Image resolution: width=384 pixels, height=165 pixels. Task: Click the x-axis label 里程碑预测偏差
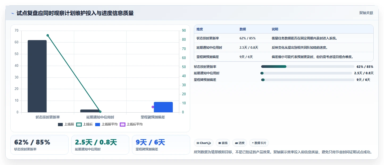[x=153, y=117]
